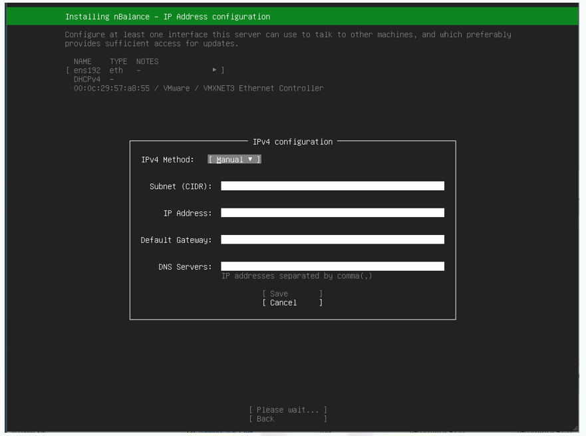Open the IPv4 Method Manual dropdown
The image size is (586, 436).
tap(234, 160)
